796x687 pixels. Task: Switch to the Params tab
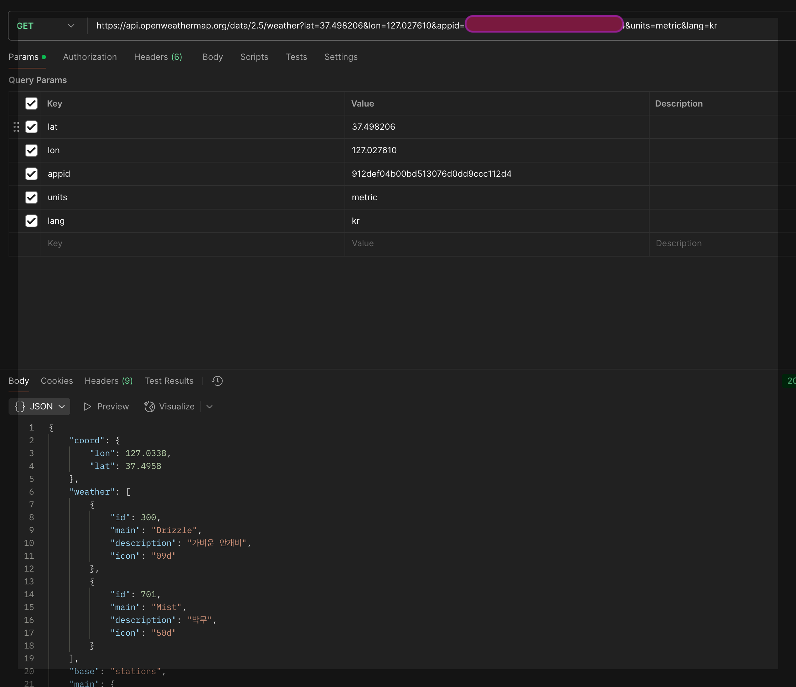27,57
